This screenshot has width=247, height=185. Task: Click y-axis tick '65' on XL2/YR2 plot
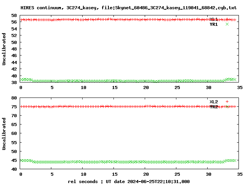[14, 124]
